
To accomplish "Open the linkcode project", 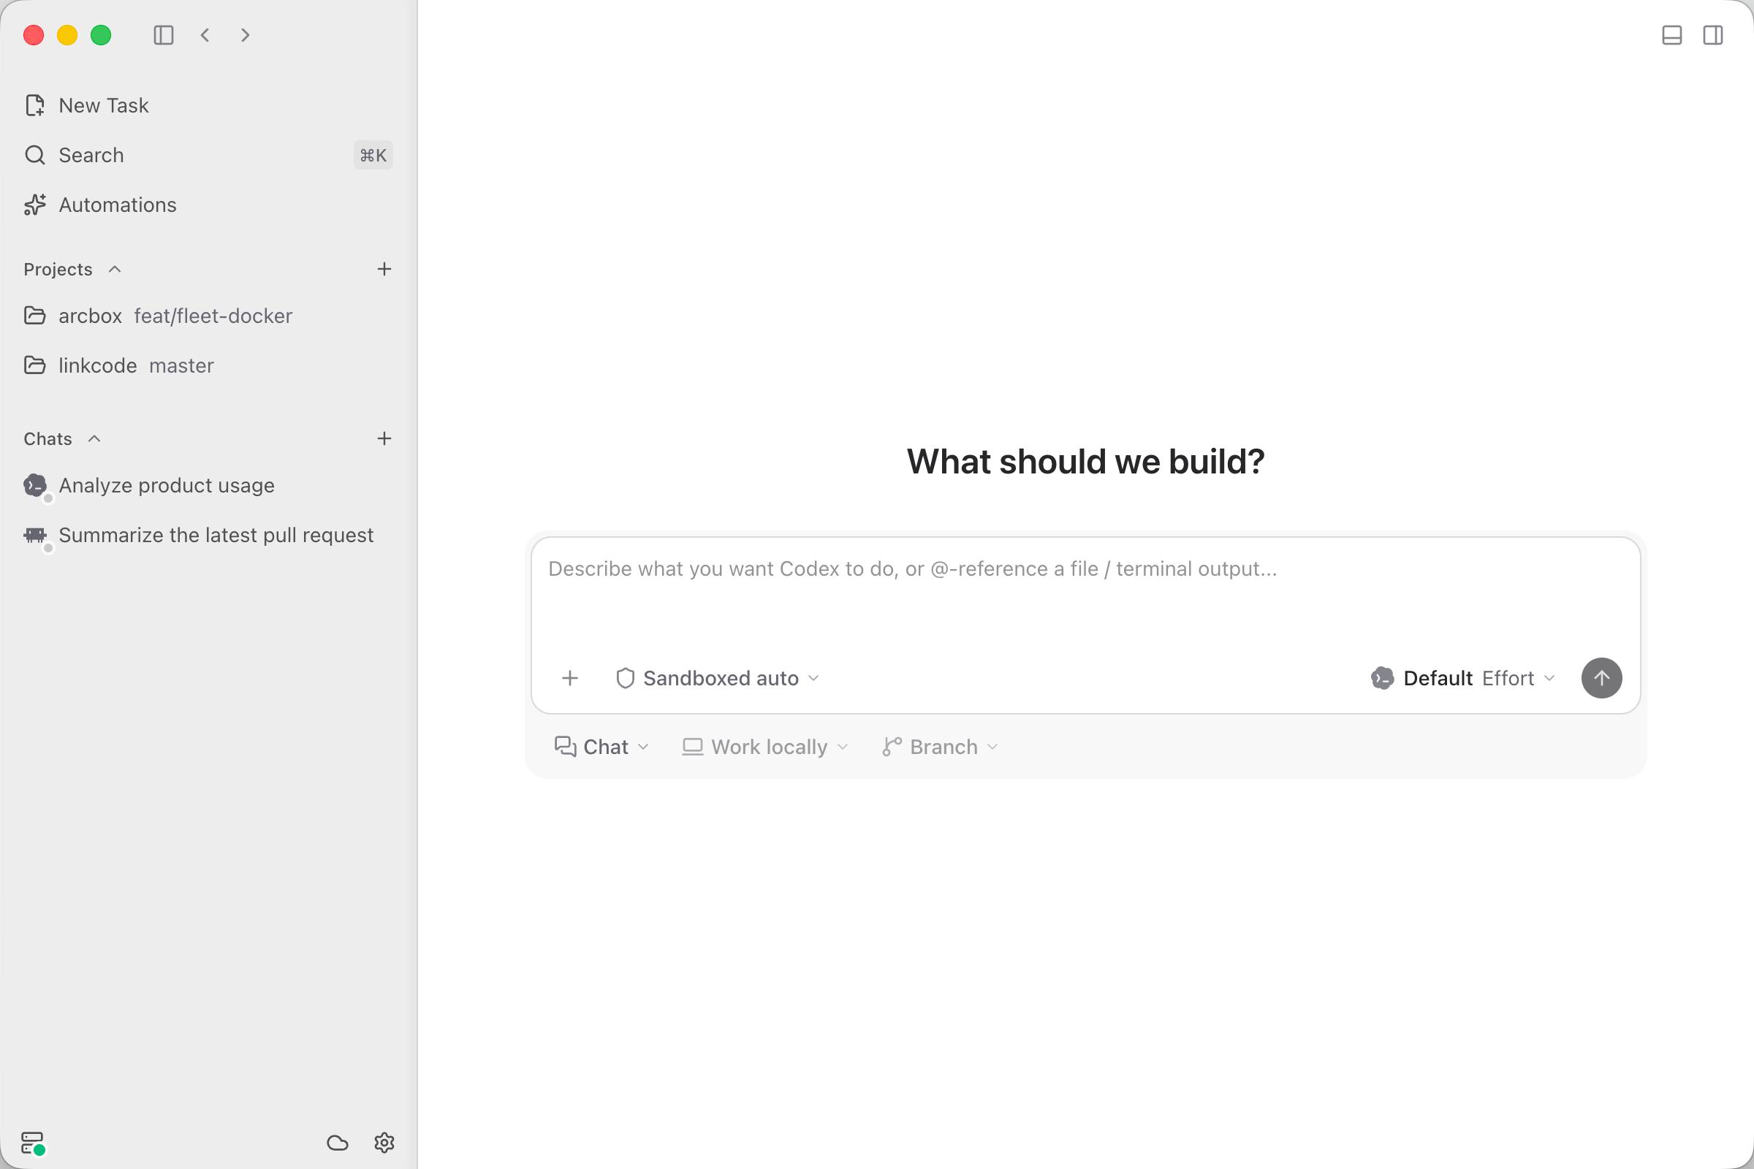I will click(x=208, y=365).
